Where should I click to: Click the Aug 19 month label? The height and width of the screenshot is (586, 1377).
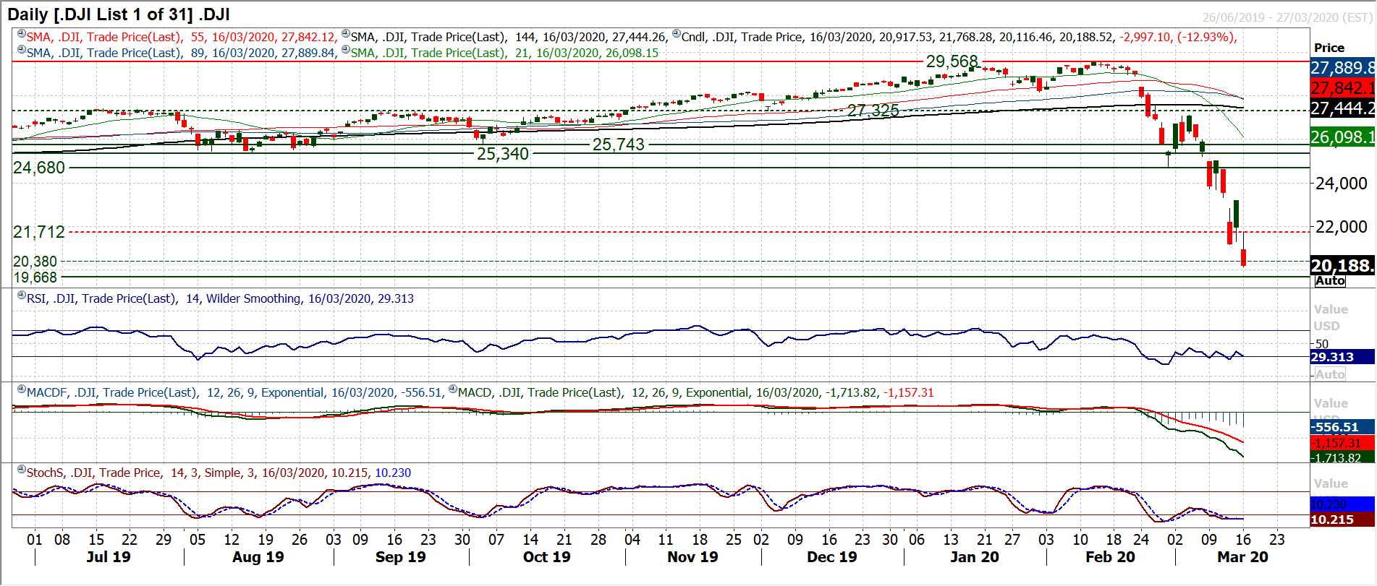258,557
